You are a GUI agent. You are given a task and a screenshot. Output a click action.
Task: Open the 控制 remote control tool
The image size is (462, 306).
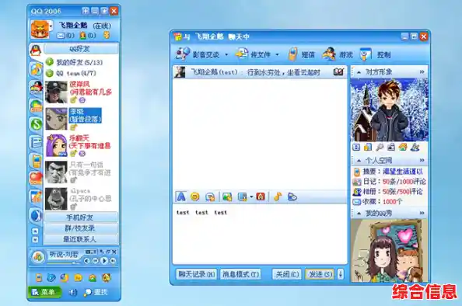click(x=376, y=54)
